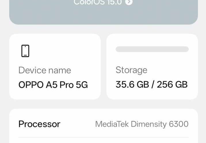Edit the OPPO A5 Pro 5G name

(53, 85)
